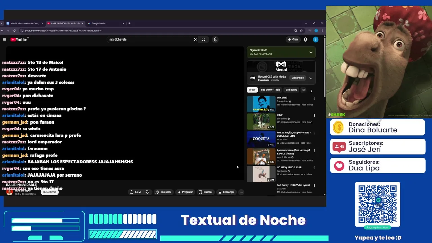The width and height of the screenshot is (432, 243).
Task: Play the NO ME QUIERO CASAR video title
Action: pos(289,167)
